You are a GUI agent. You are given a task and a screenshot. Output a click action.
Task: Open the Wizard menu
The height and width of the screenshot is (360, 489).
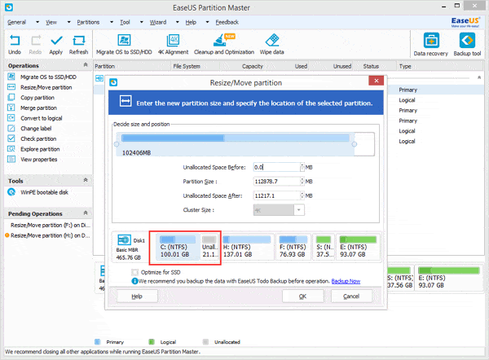(x=158, y=22)
